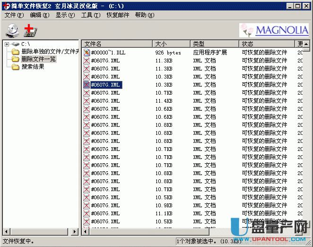The image size is (313, 247).
Task: Expand the C:\ drive tree node
Action: [x=7, y=44]
